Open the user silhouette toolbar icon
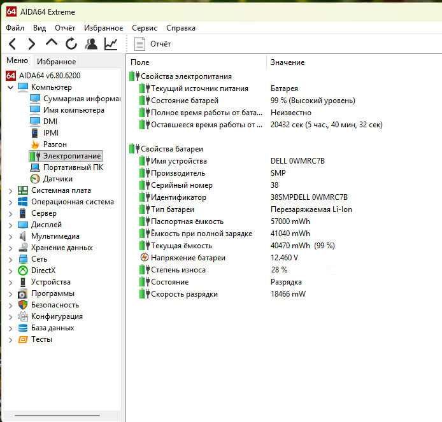Viewport: 442px width, 422px height. [91, 44]
